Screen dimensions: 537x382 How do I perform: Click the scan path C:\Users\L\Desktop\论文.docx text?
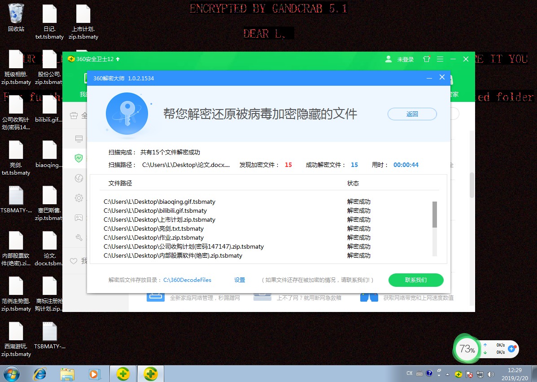186,165
